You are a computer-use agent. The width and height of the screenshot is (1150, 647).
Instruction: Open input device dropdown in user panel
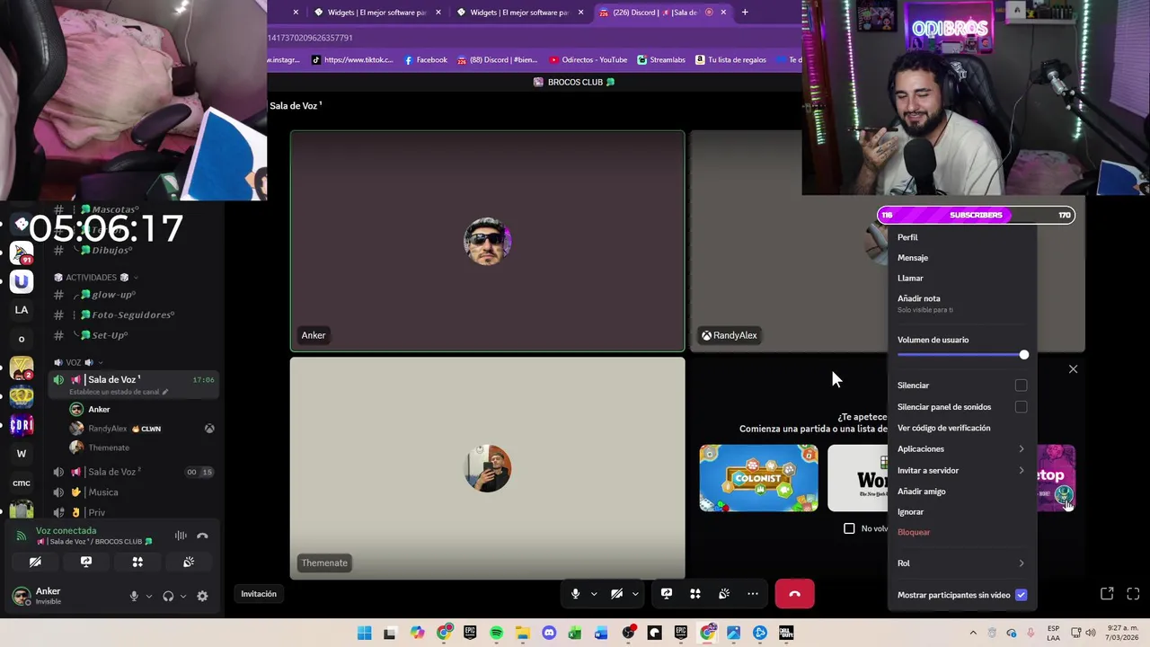pos(149,596)
